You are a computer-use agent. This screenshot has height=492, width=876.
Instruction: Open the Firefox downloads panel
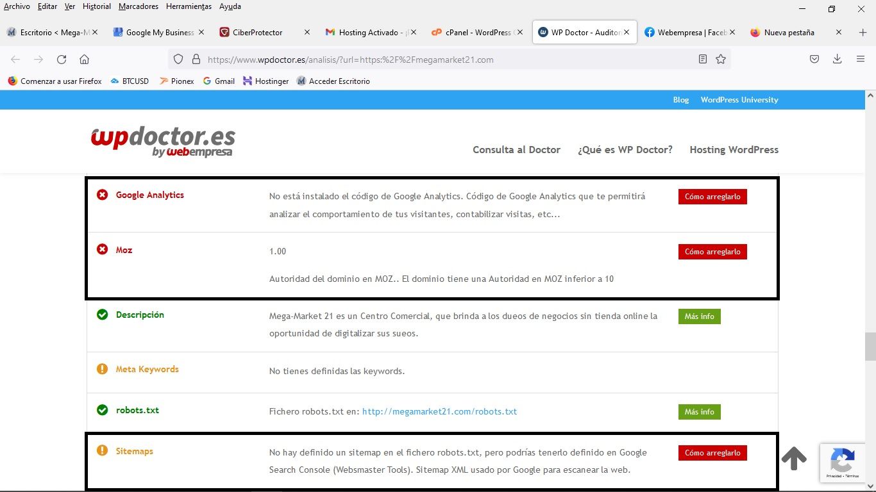pyautogui.click(x=837, y=60)
